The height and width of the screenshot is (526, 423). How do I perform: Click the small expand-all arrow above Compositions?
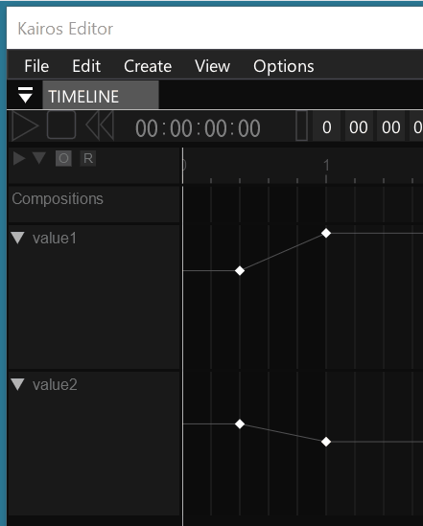click(x=19, y=158)
